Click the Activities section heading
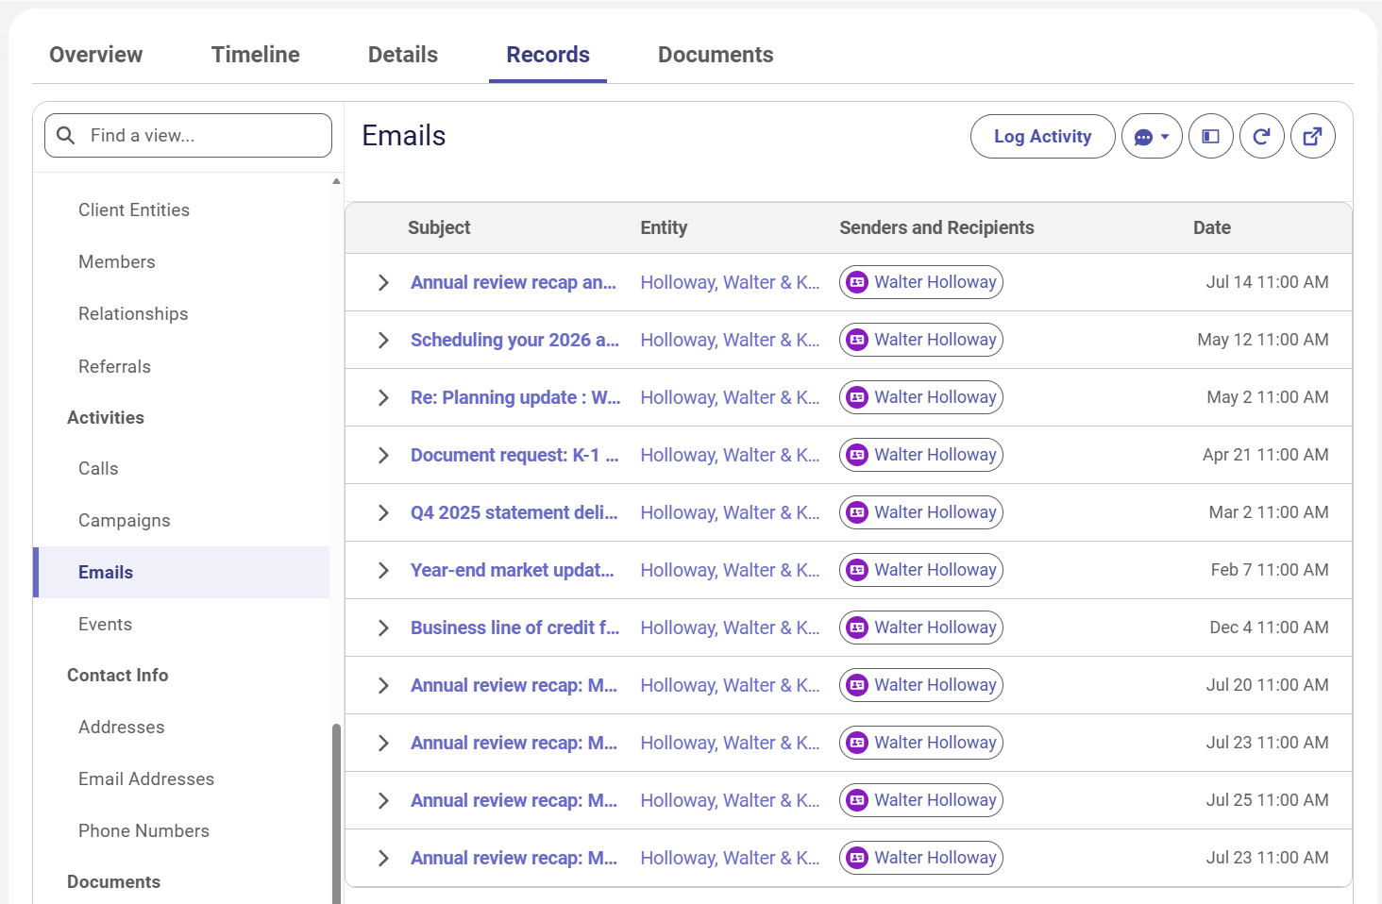Screen dimensions: 1382x904 106,418
